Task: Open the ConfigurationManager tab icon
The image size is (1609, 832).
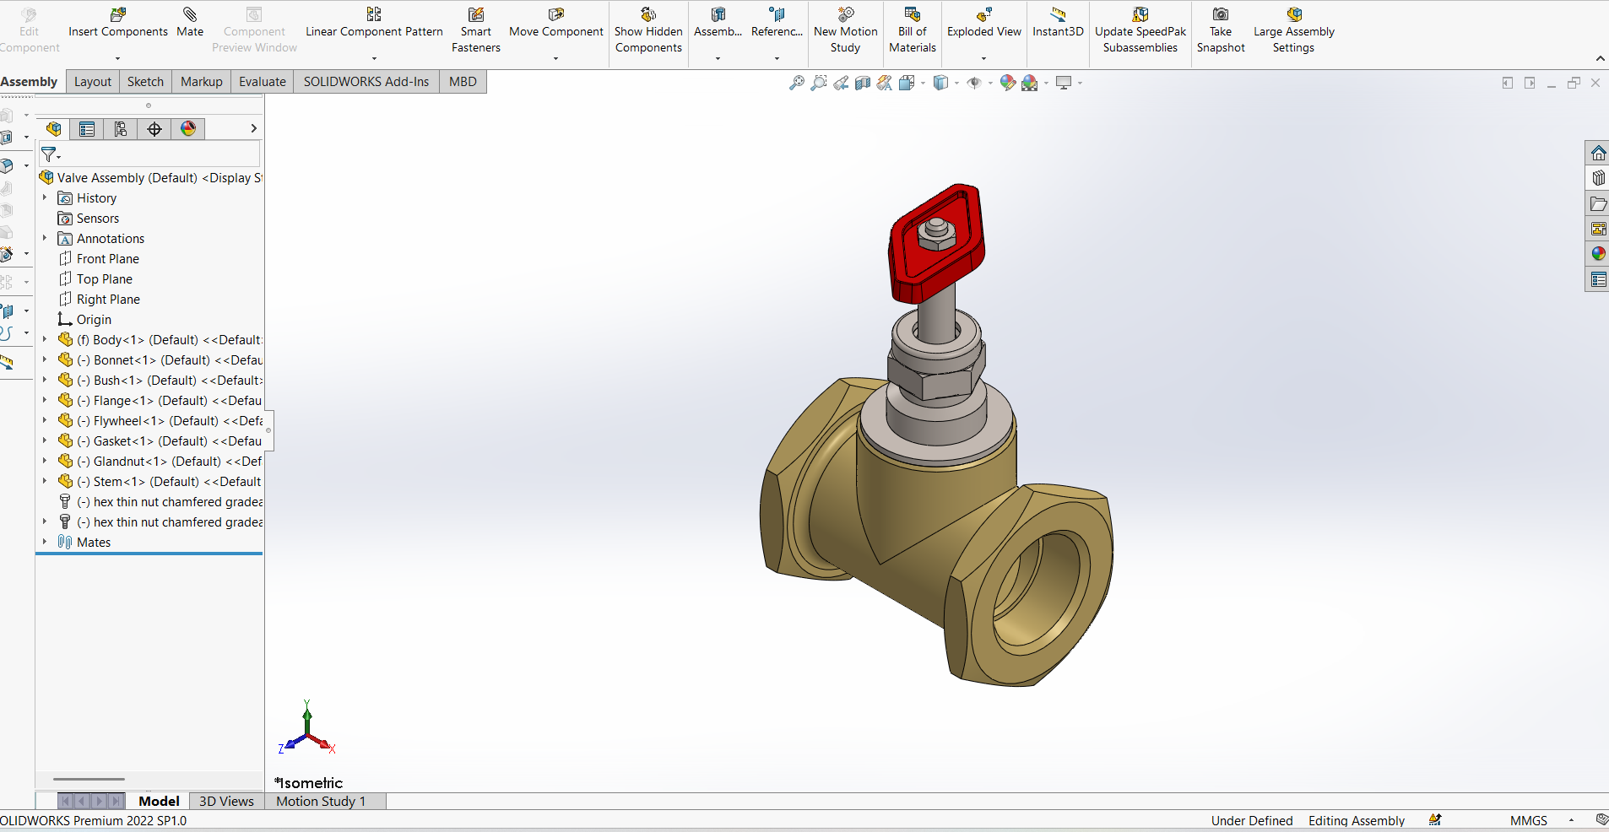Action: coord(121,129)
